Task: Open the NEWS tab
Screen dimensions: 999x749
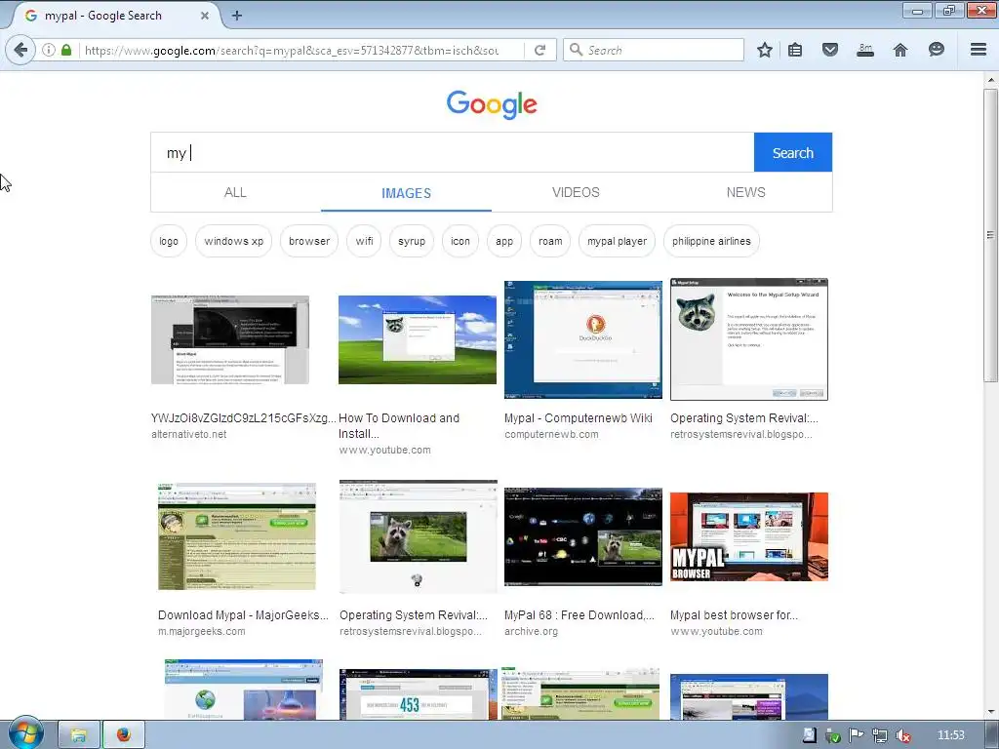Action: pos(745,192)
